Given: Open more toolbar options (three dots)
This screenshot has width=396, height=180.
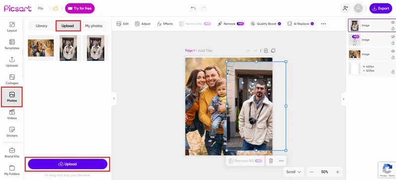Looking at the screenshot, I should point(323,24).
